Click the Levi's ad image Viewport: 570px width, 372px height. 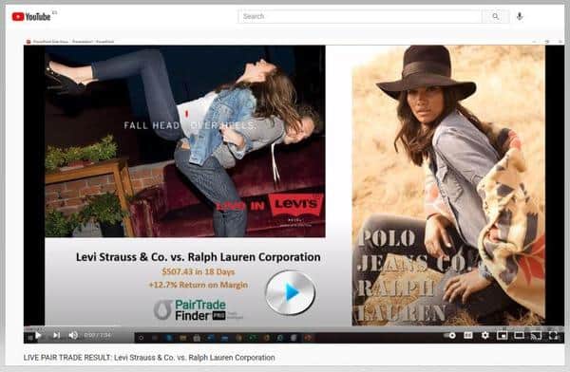pyautogui.click(x=185, y=141)
